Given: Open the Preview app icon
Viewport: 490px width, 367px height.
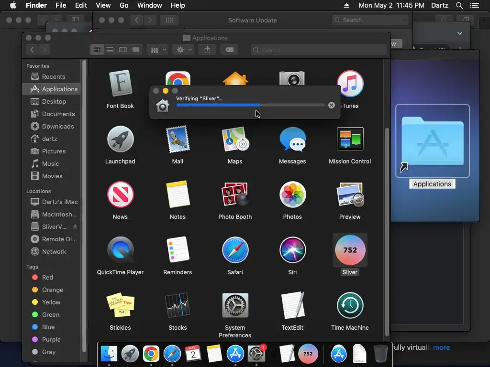Looking at the screenshot, I should point(350,194).
